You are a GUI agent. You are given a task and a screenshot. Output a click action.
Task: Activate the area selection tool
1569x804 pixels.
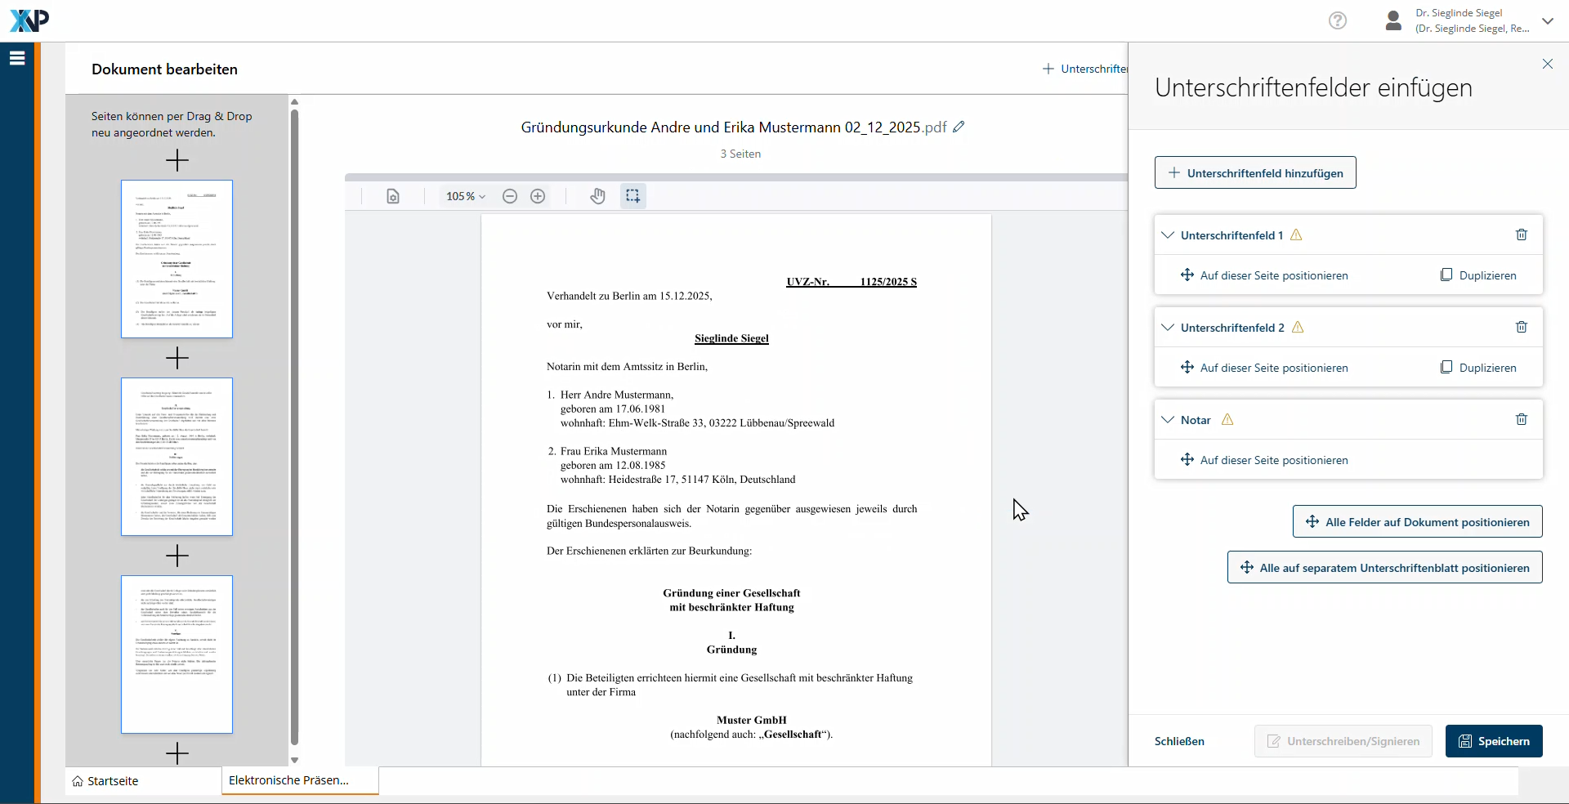pyautogui.click(x=633, y=196)
